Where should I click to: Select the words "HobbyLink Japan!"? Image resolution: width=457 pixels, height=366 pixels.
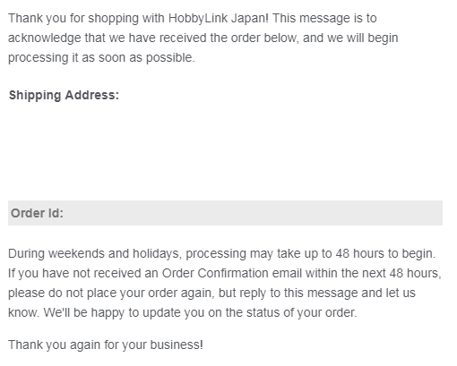219,19
